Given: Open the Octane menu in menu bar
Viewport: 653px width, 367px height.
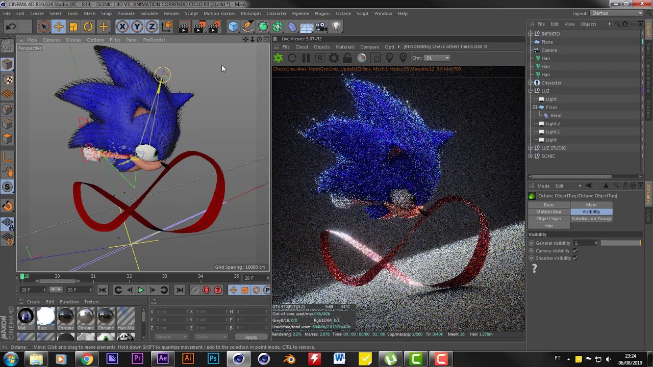Looking at the screenshot, I should (x=343, y=13).
